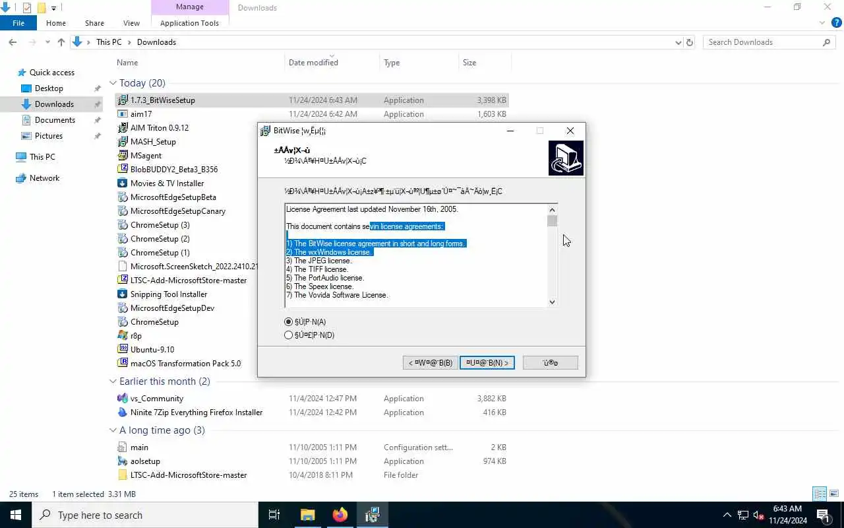Select the main configuration file icon

tap(123, 447)
